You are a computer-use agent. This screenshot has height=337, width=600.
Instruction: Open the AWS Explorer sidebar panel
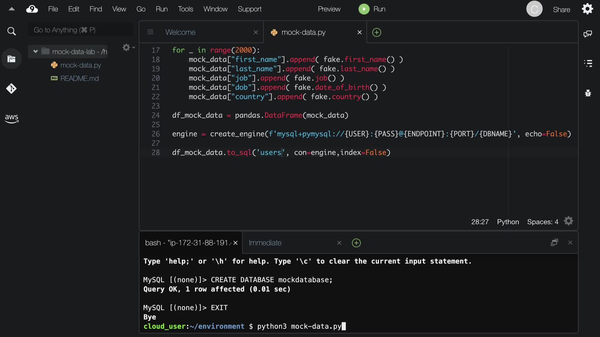click(x=12, y=118)
